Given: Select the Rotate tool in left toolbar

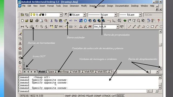Looking at the screenshot, I should 20,63.
